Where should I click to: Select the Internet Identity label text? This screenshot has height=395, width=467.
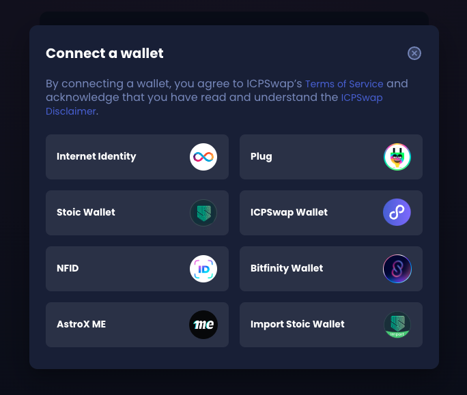pyautogui.click(x=96, y=156)
